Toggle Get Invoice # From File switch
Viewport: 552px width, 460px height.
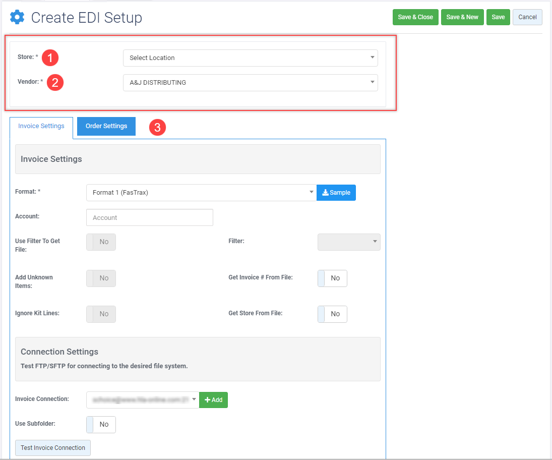(332, 278)
